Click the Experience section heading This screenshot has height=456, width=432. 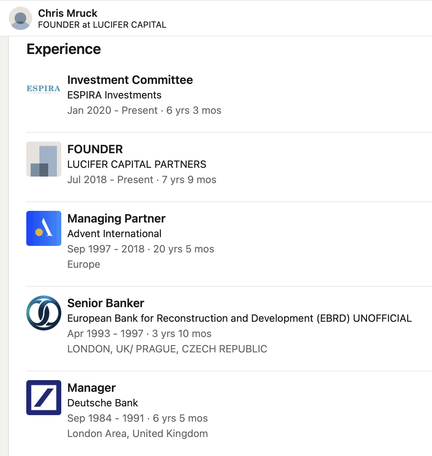[64, 49]
